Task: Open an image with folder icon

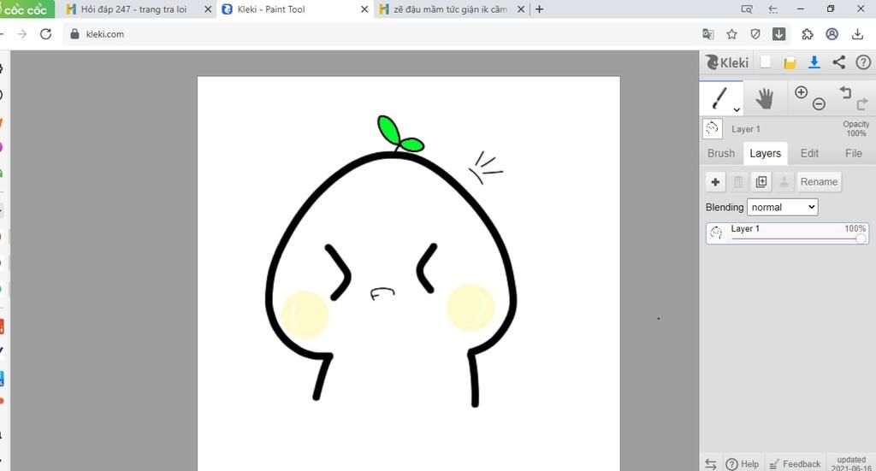Action: pos(790,63)
